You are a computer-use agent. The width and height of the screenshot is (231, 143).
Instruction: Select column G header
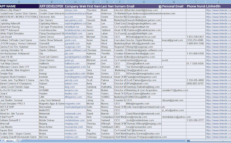(144, 2)
